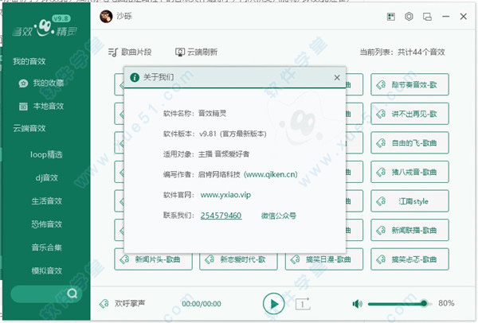
Task: Play 酷节奏音效-歌 sound effect
Action: click(409, 84)
